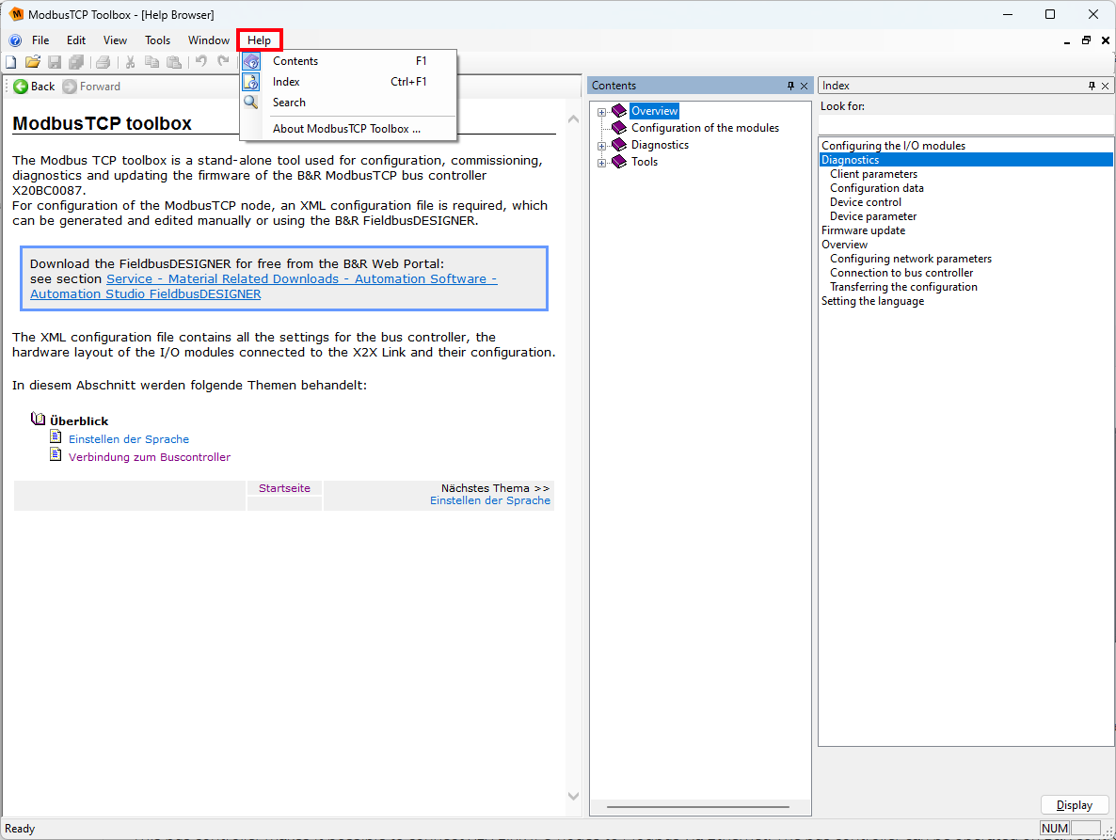Choose Search from the Help menu
1116x840 pixels.
(348, 103)
